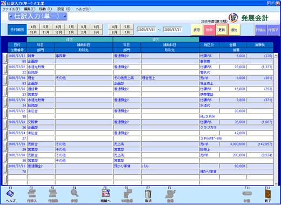Click the 28,000 amount cell

click(x=232, y=67)
